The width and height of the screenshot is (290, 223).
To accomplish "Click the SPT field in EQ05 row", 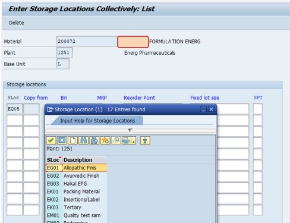I will point(258,109).
